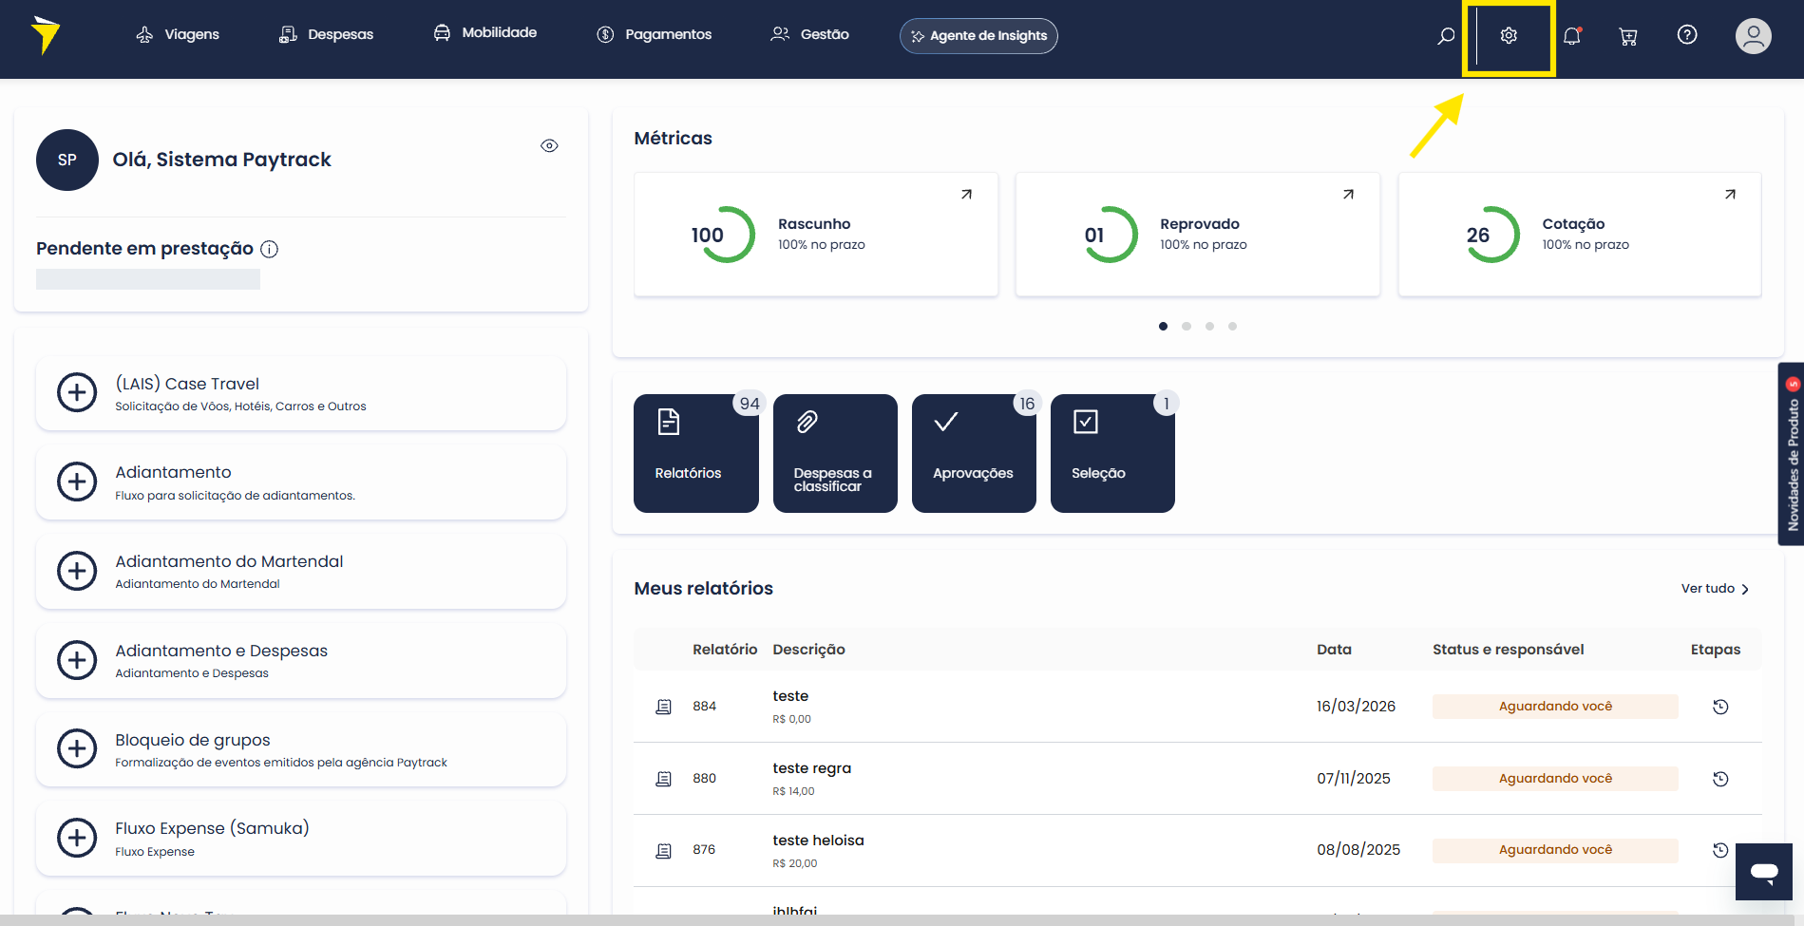The height and width of the screenshot is (926, 1804).
Task: Open report row 'teste heloisa'
Action: click(x=1197, y=851)
